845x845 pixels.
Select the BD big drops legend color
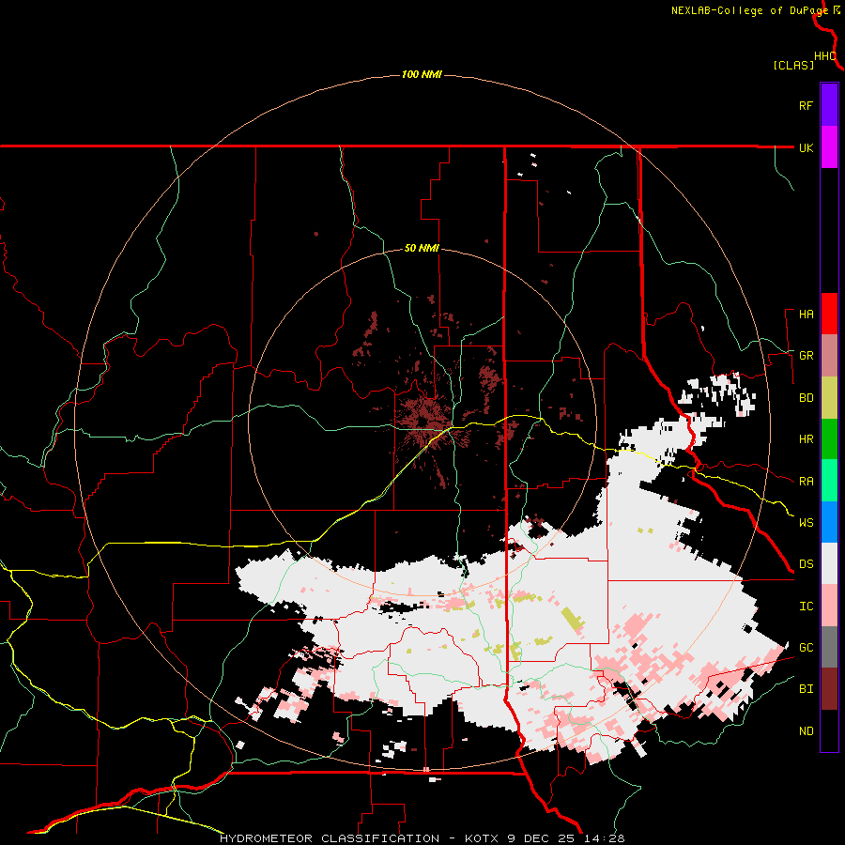(829, 398)
